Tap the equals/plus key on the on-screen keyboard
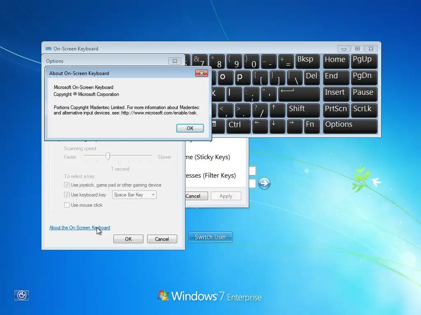The width and height of the screenshot is (421, 315). tap(286, 61)
